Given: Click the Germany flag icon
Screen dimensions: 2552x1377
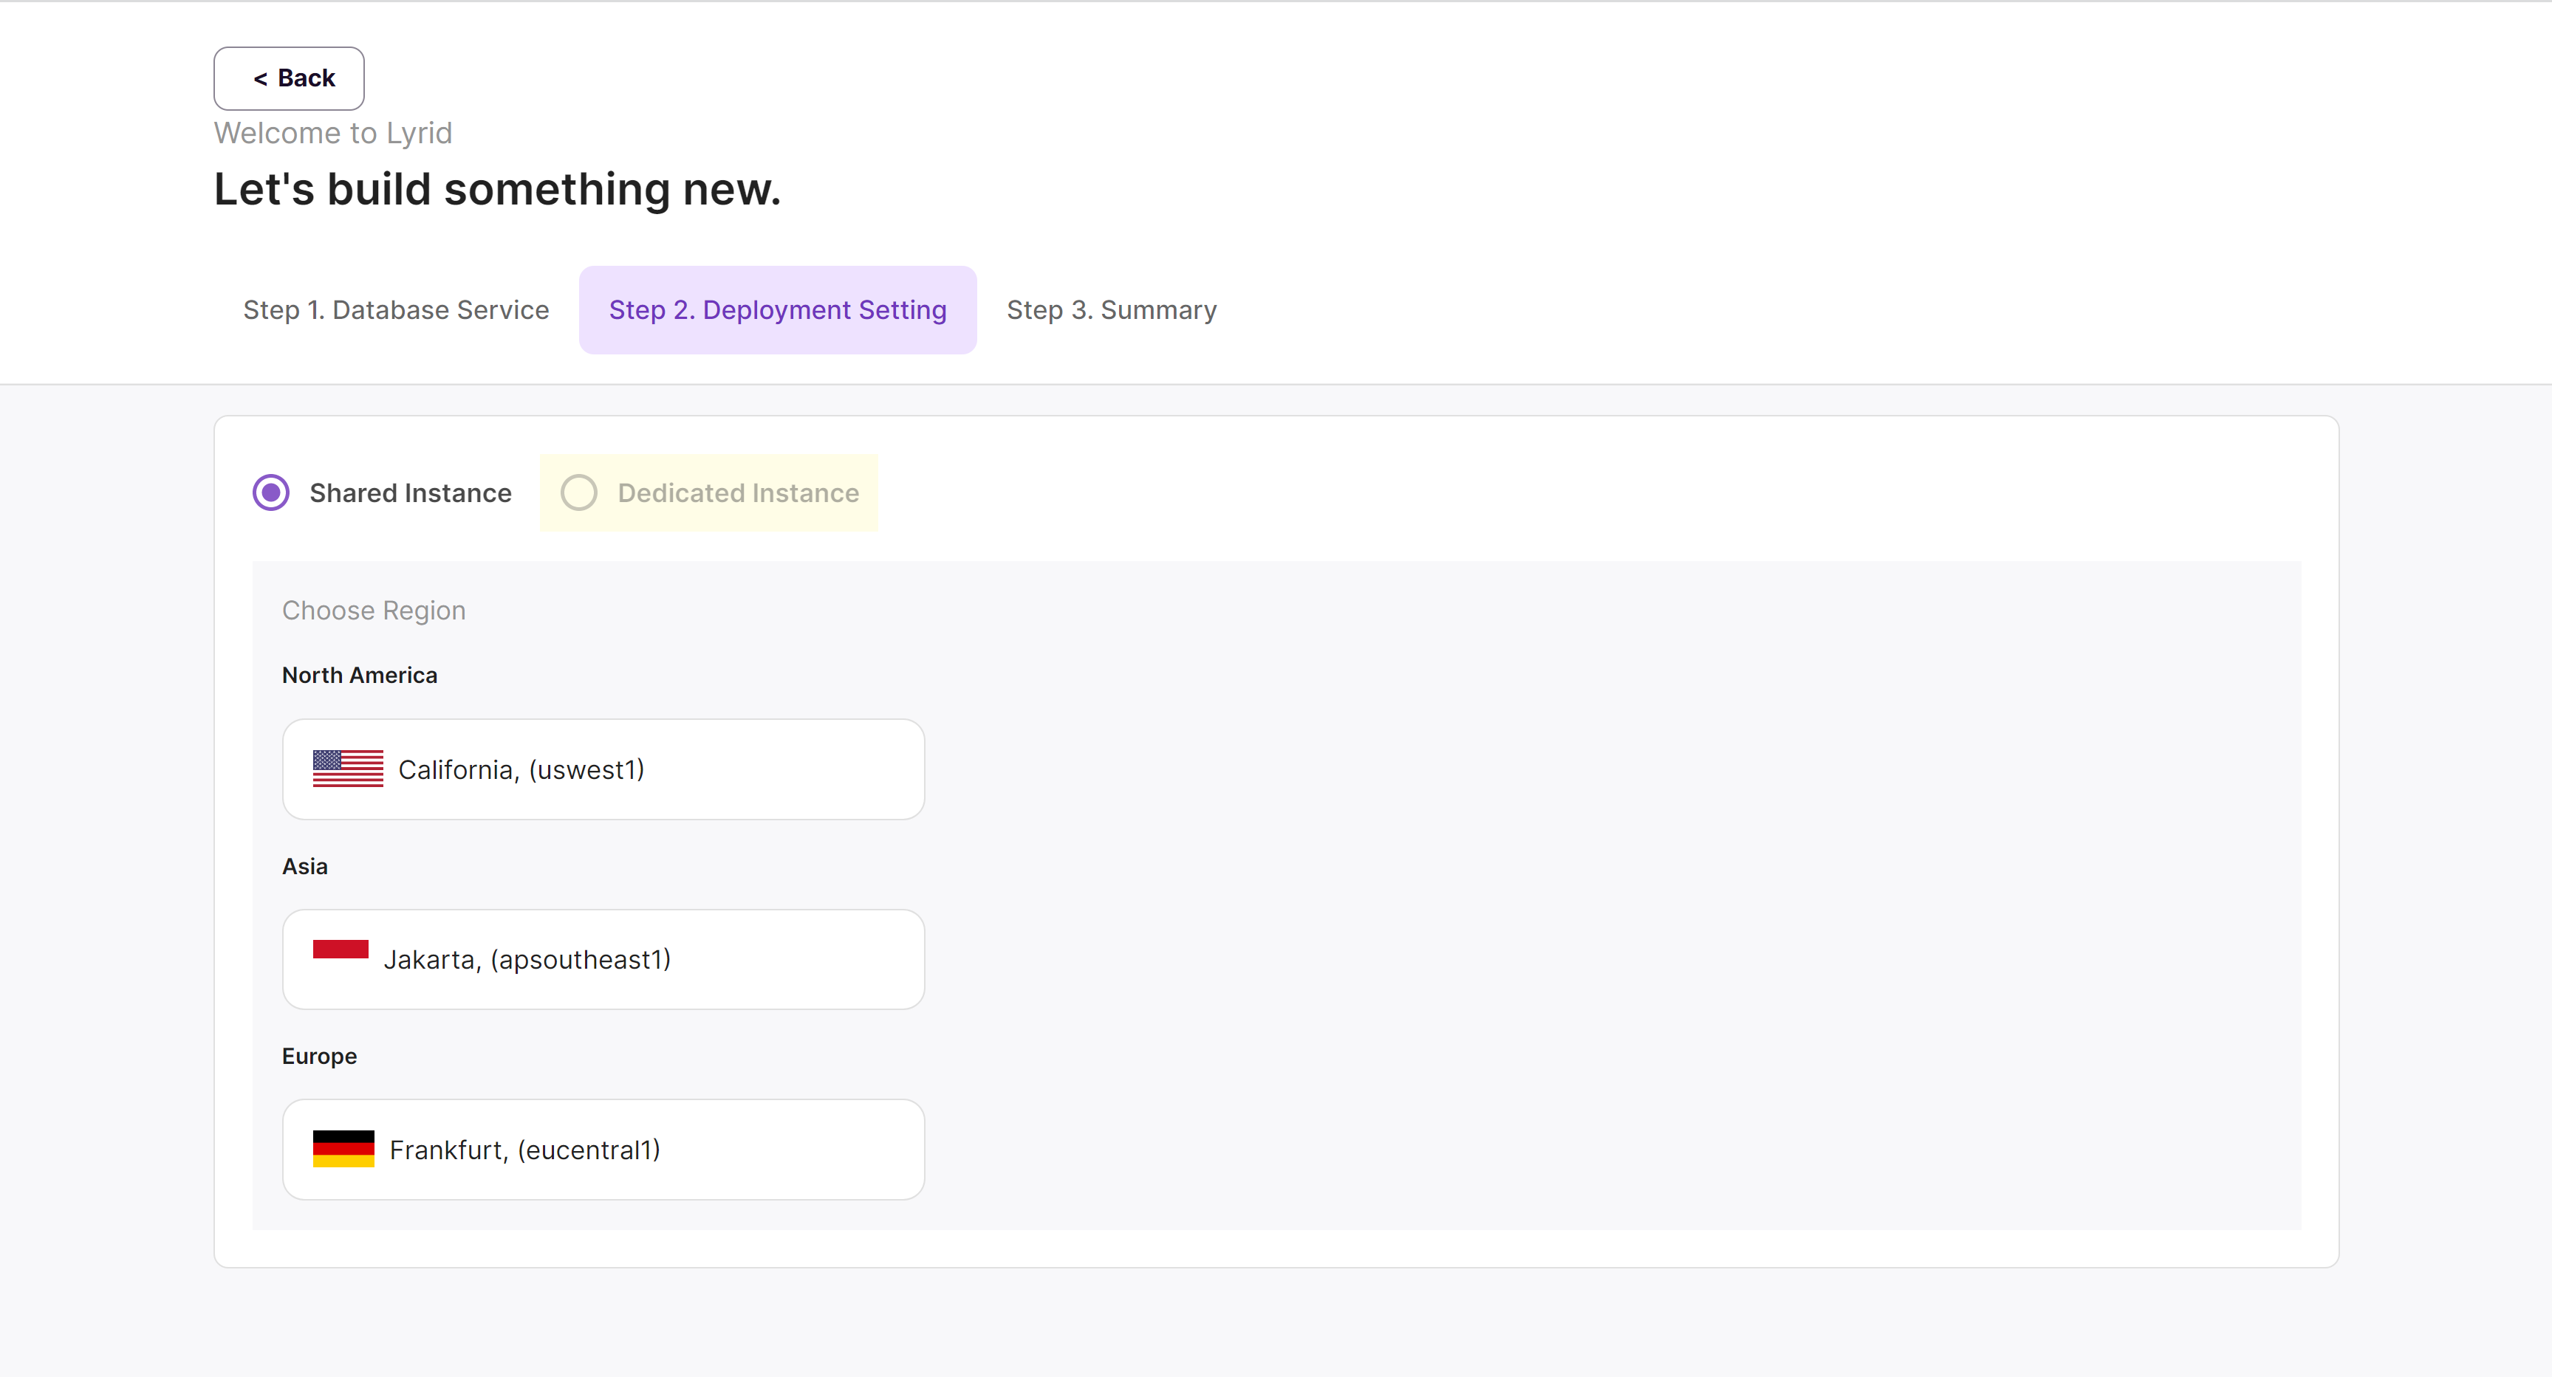Looking at the screenshot, I should [x=343, y=1148].
